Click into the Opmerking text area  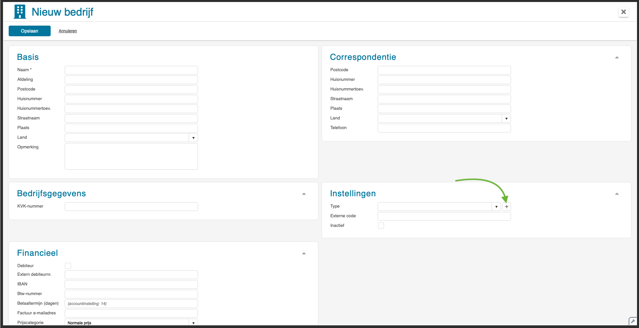click(131, 156)
